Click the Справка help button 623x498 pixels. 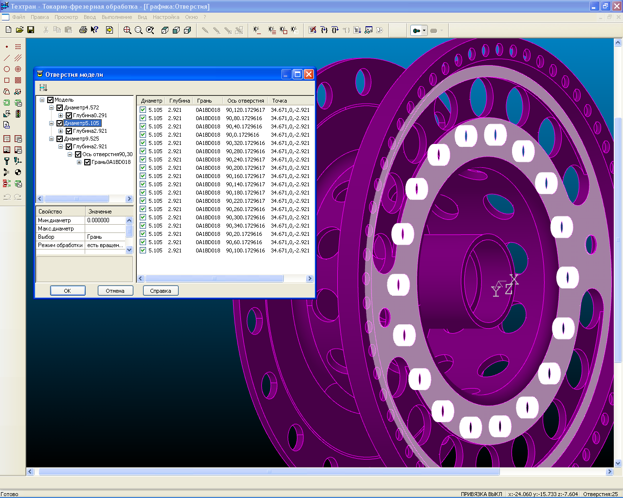coord(160,291)
